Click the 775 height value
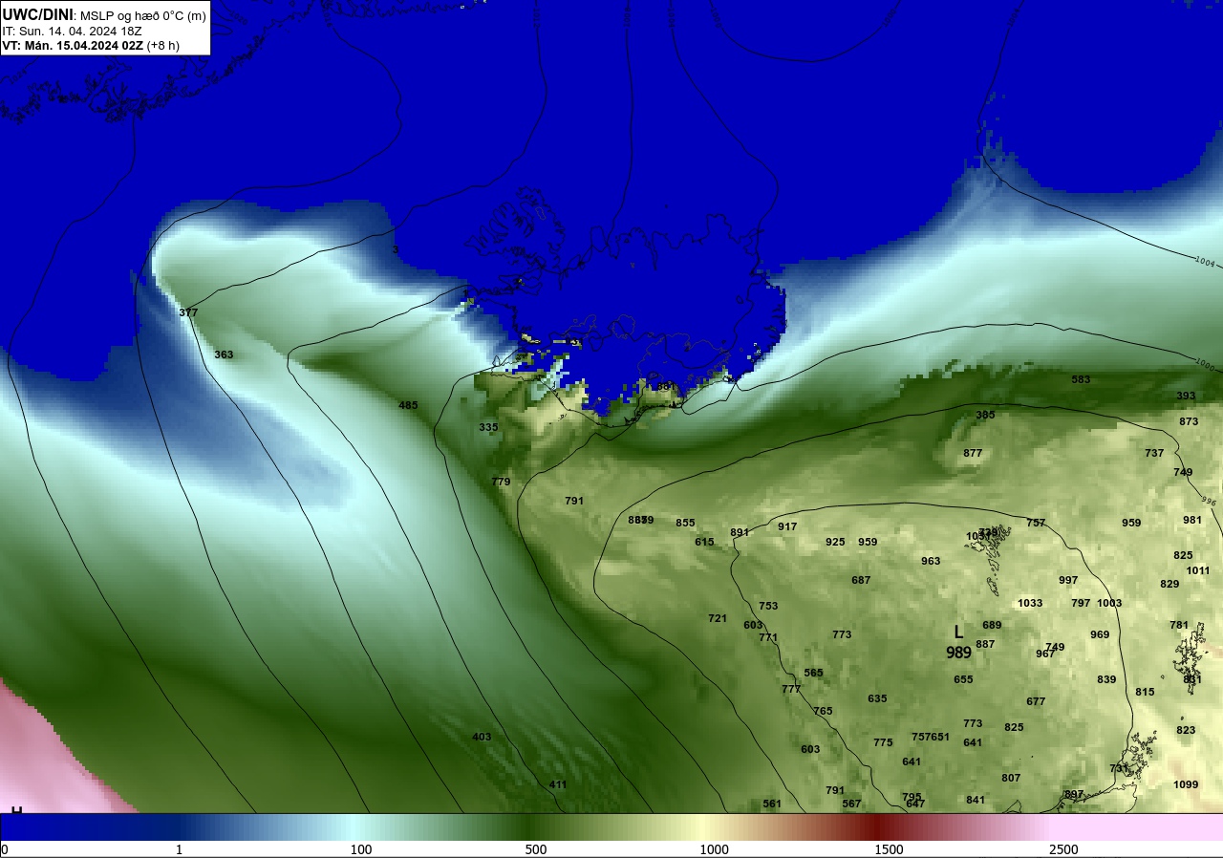This screenshot has width=1223, height=858. click(x=883, y=742)
